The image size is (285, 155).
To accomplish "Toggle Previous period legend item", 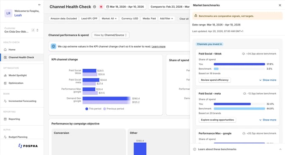I will pyautogui.click(x=114, y=109).
